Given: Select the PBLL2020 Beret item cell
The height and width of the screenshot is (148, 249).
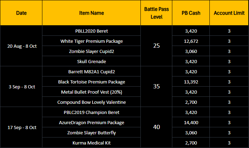Looking at the screenshot, I should (91, 31).
